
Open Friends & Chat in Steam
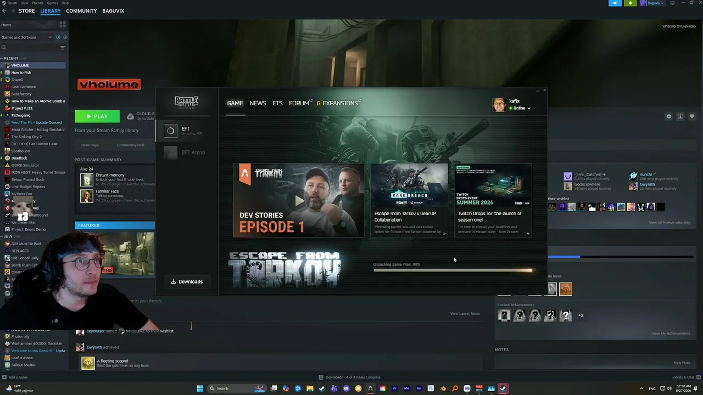[685, 377]
